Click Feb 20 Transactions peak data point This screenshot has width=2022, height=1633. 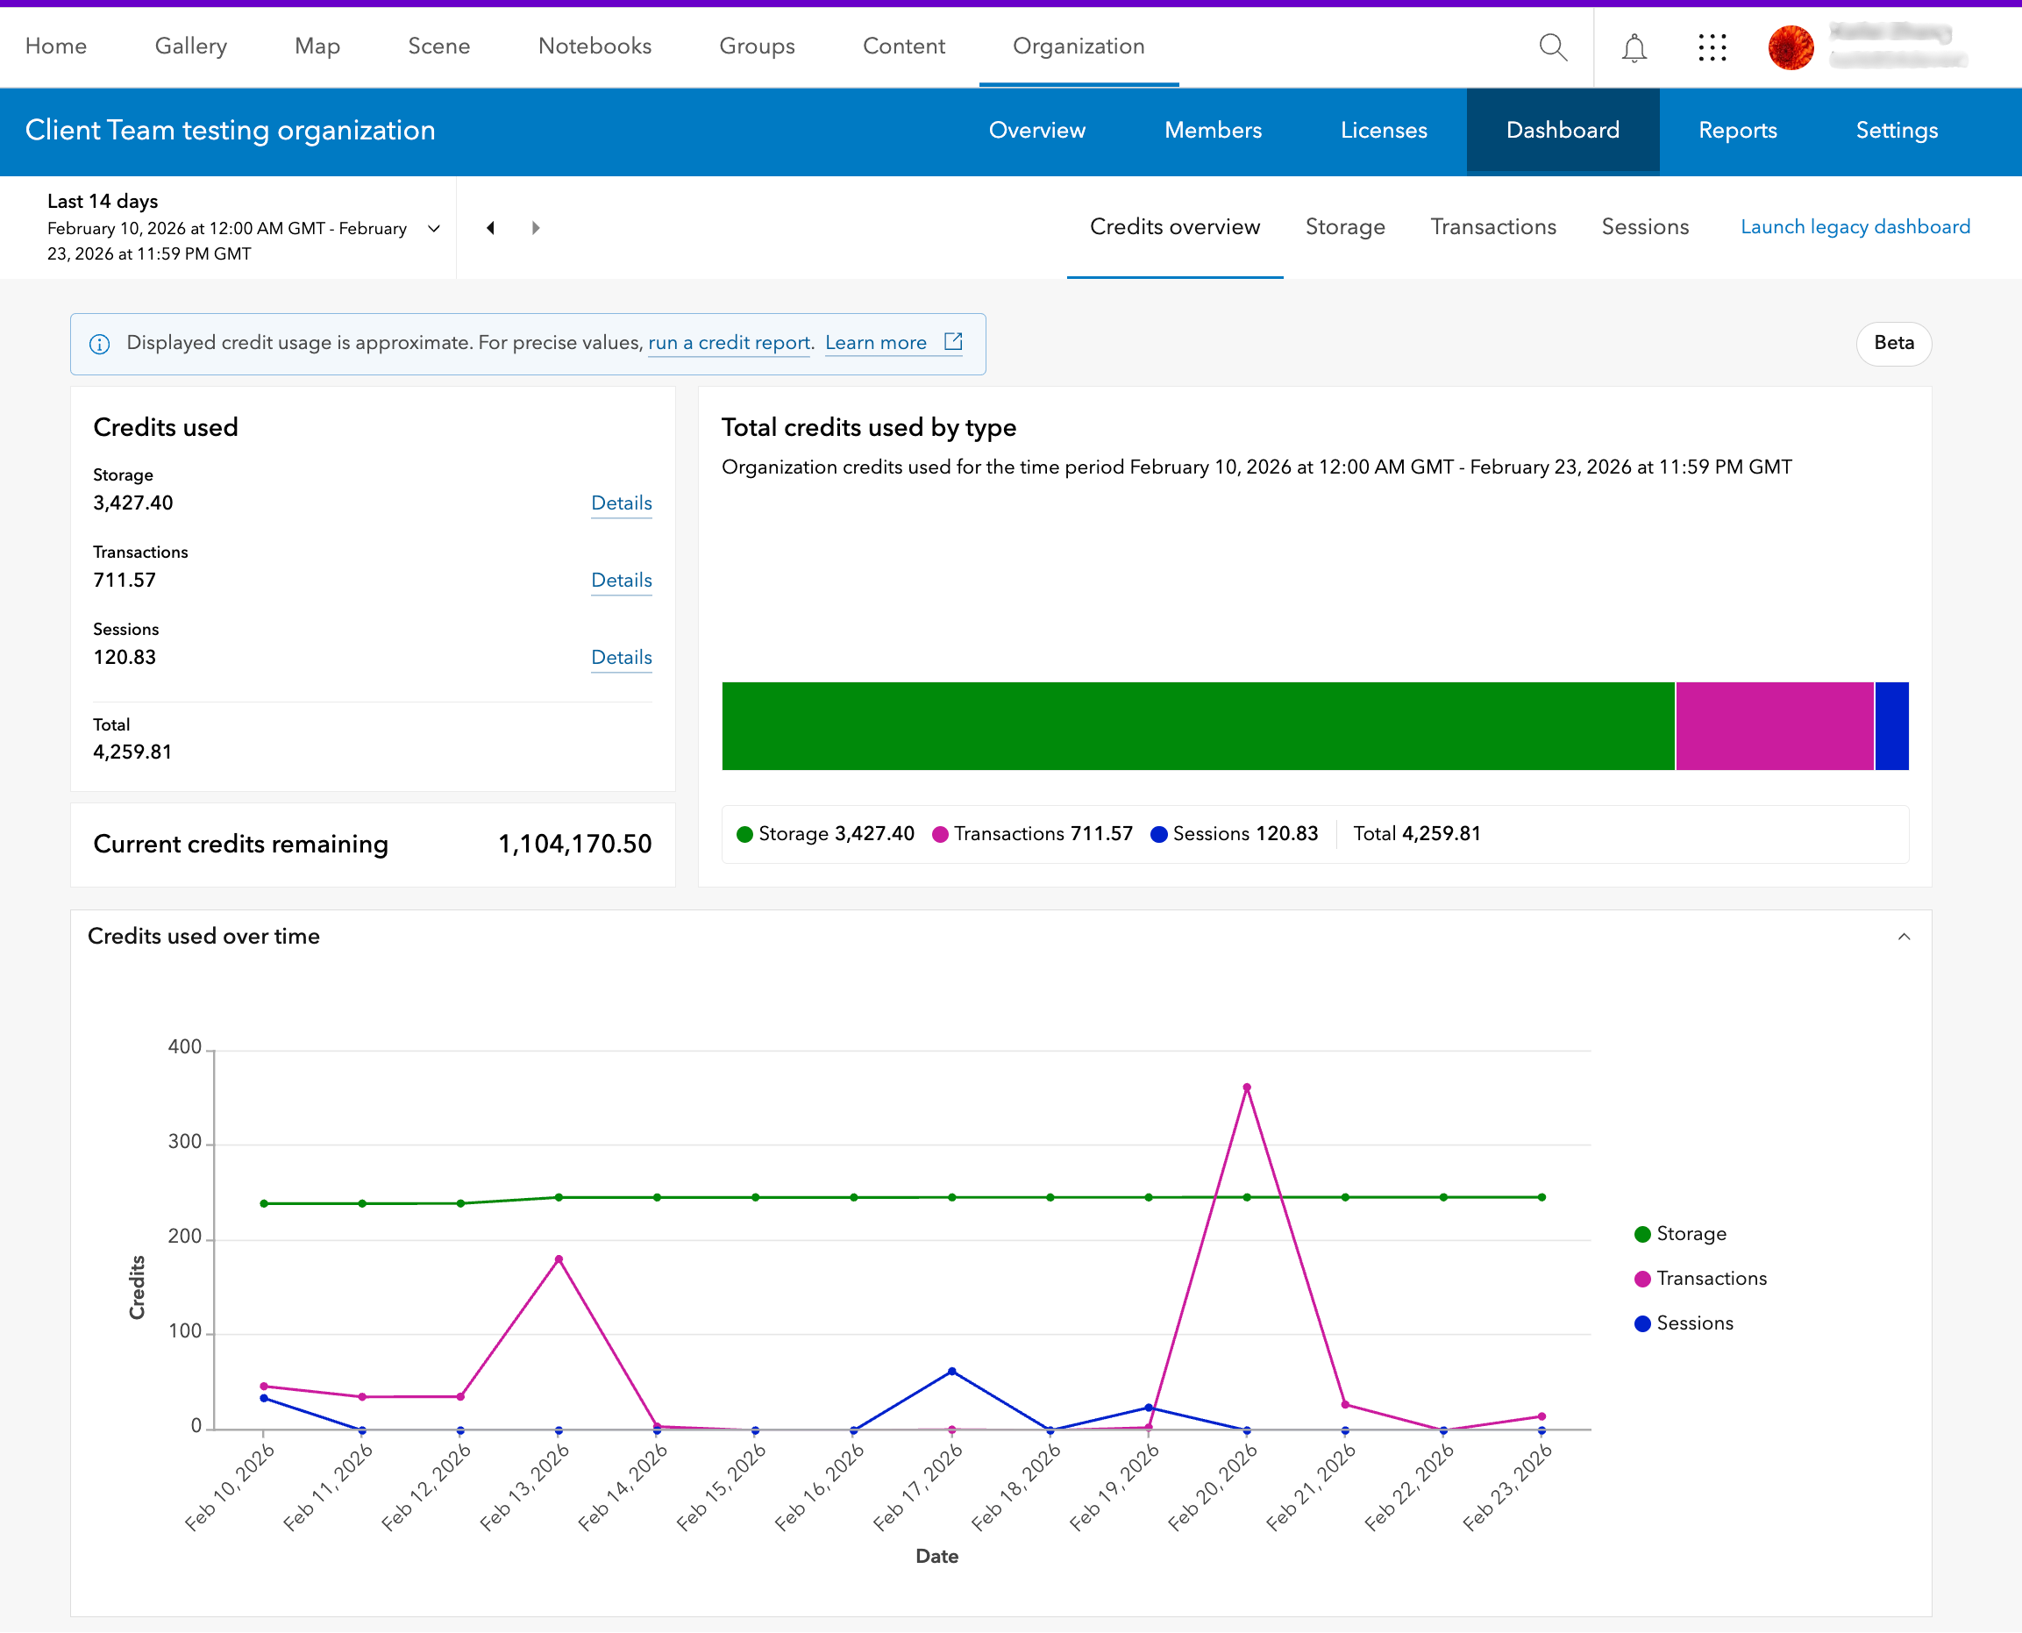tap(1247, 1087)
